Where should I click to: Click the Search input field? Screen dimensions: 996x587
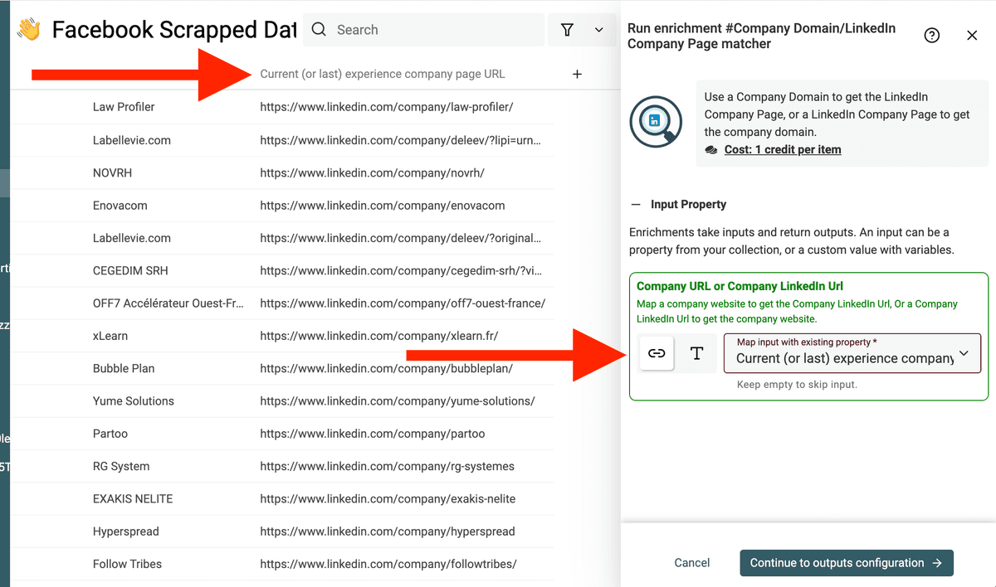click(423, 30)
